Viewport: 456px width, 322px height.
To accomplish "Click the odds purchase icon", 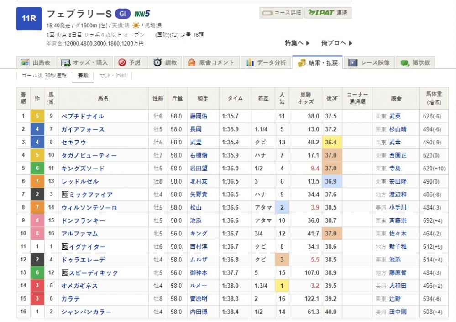I will (65, 63).
